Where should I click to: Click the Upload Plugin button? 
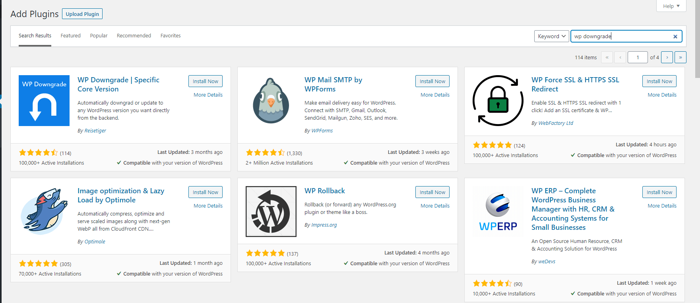[x=82, y=14]
